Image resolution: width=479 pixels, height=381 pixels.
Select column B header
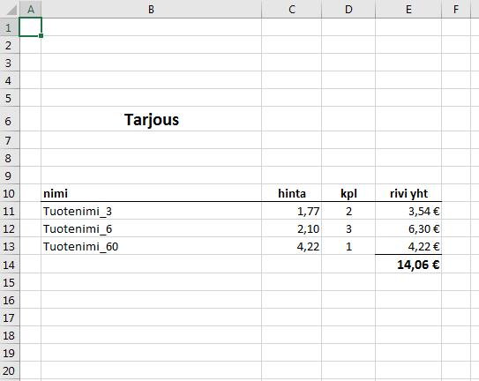pyautogui.click(x=151, y=9)
